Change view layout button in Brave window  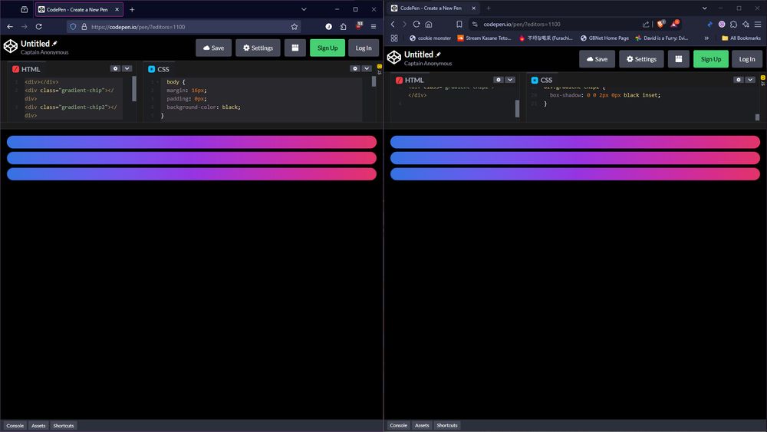pos(679,59)
